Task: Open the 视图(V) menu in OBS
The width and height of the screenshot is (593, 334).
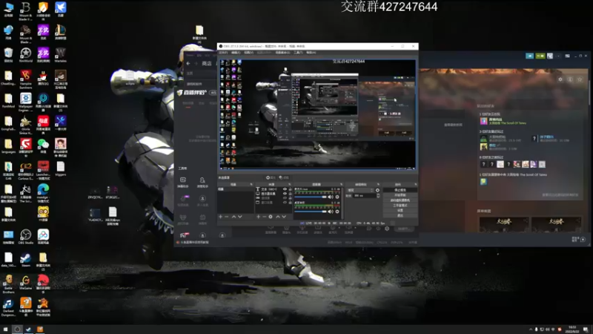Action: pos(248,53)
